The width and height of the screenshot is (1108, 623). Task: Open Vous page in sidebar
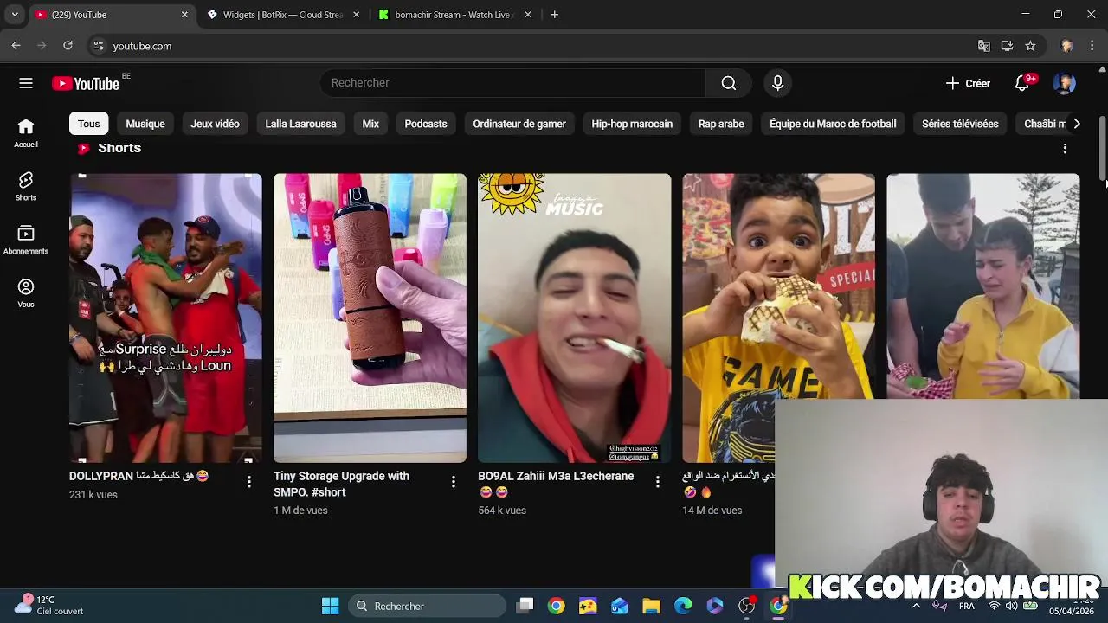[26, 293]
